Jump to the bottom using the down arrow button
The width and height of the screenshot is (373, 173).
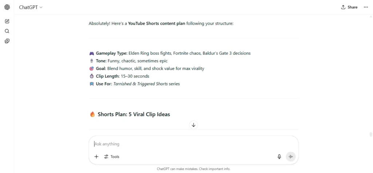pyautogui.click(x=193, y=125)
